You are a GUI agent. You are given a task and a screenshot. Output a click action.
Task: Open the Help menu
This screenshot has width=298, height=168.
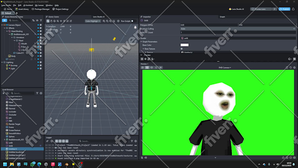pos(57,5)
